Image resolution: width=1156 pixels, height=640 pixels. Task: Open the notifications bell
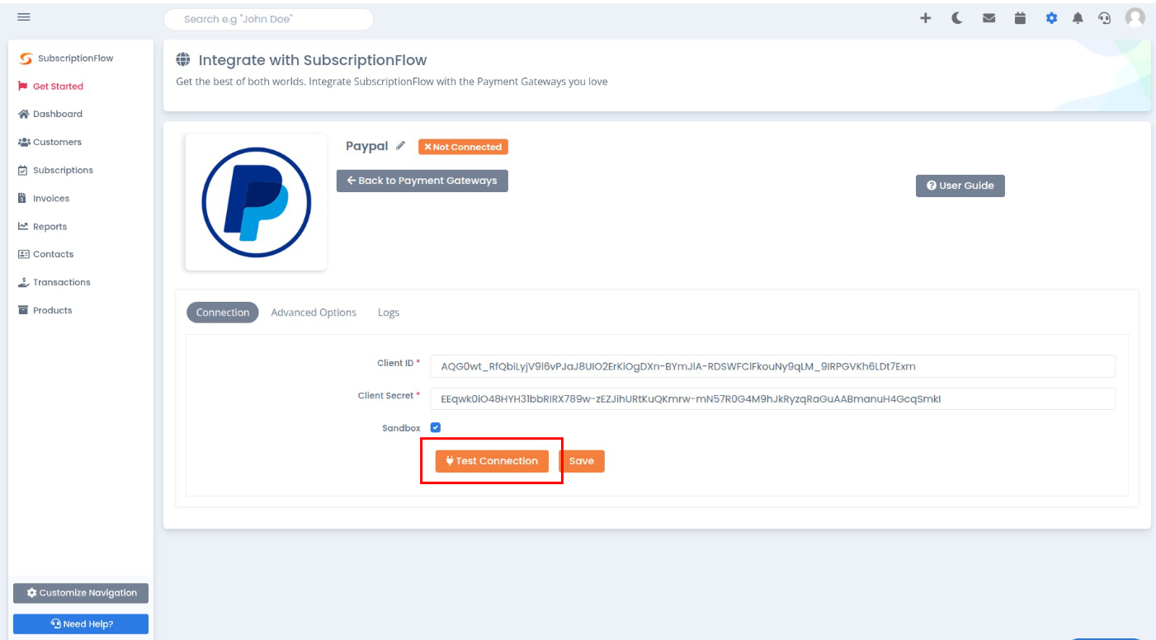1078,18
